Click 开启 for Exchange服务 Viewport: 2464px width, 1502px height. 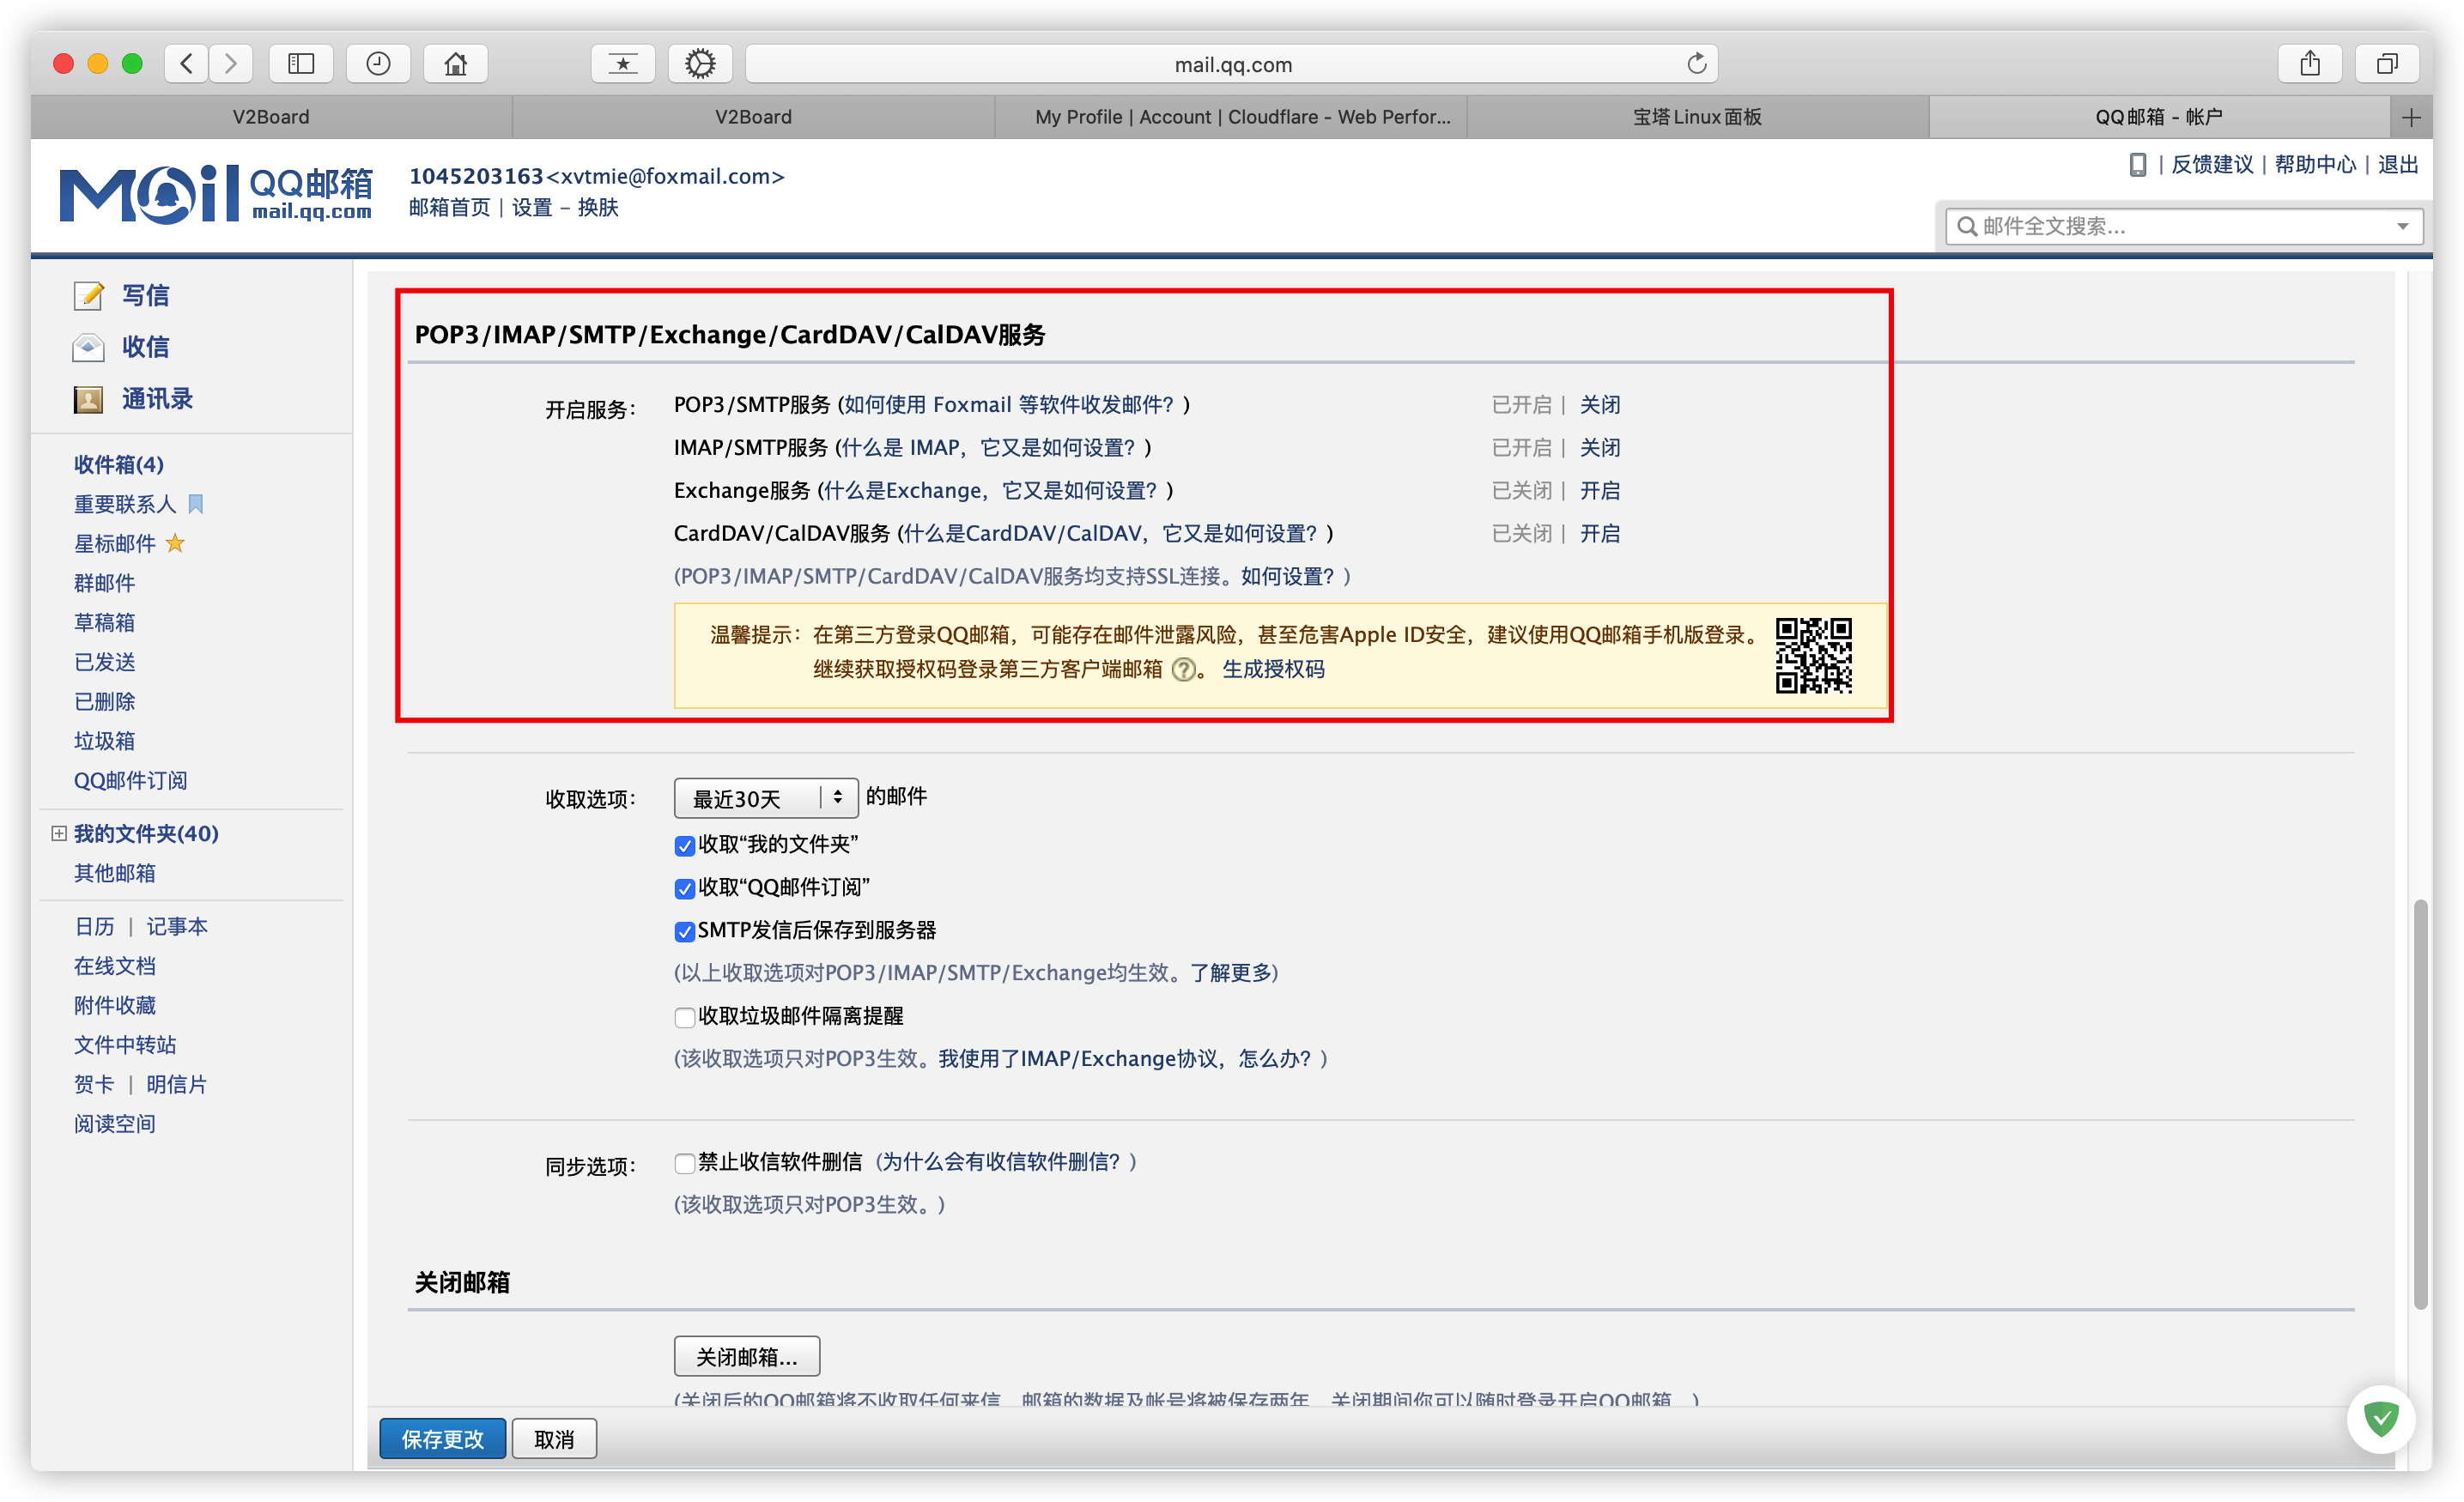coord(1600,491)
